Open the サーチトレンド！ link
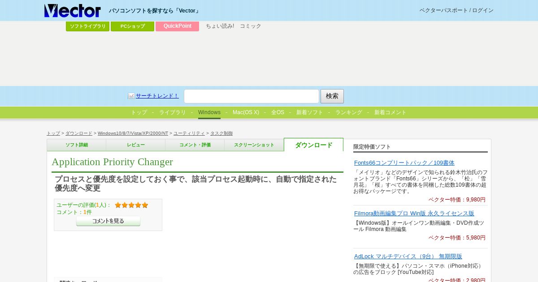 click(157, 96)
